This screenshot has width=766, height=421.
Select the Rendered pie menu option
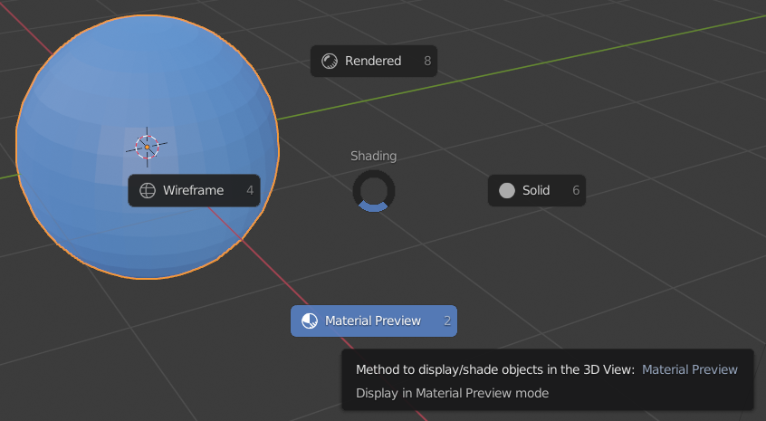tap(374, 61)
